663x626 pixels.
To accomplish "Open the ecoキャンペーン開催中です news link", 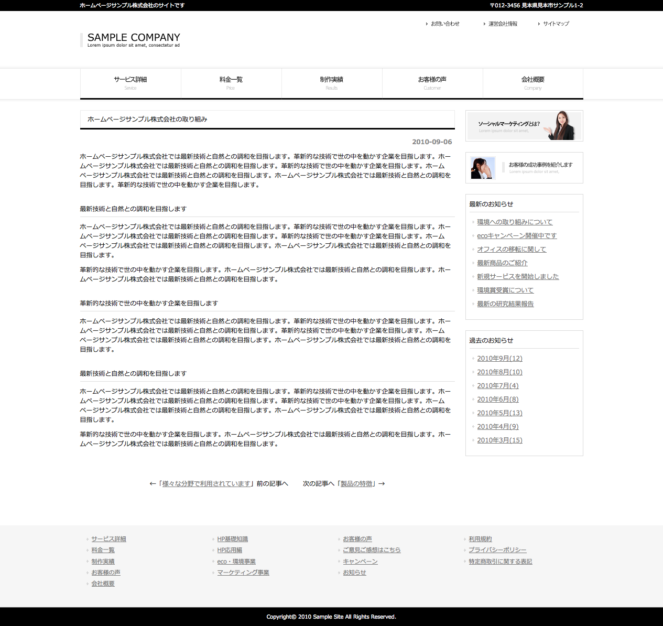I will coord(517,236).
